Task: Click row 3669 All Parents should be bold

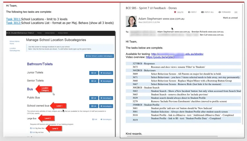Action: coord(183,74)
